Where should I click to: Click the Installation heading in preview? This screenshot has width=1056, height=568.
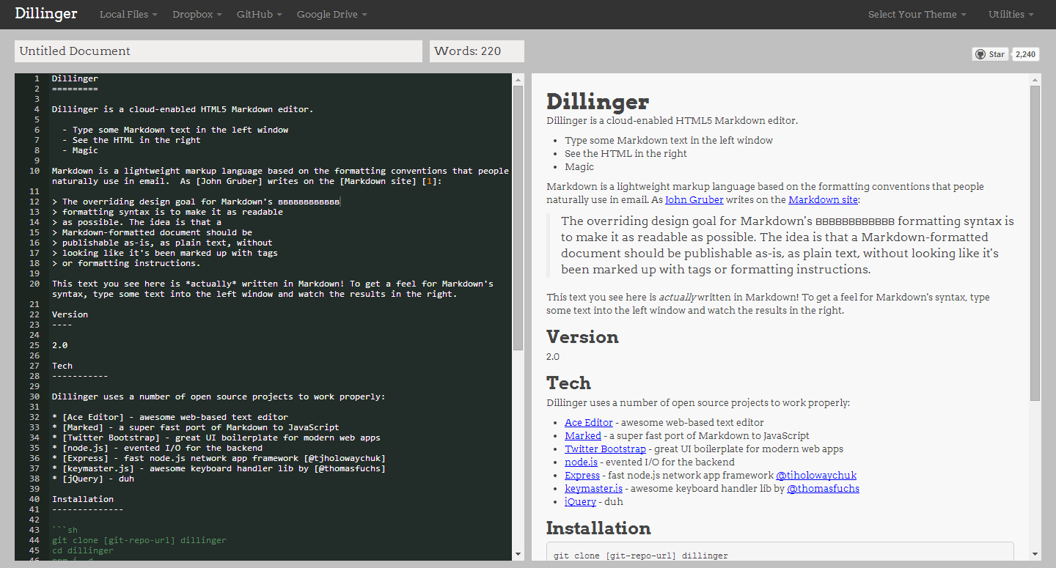[598, 528]
